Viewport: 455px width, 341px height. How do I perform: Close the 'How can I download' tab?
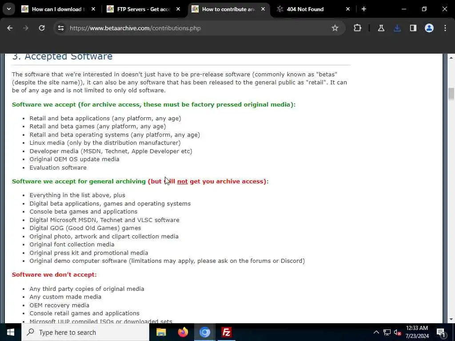coord(93,9)
